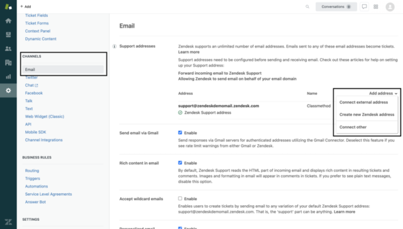Open the Home view in sidebar
The image size is (403, 229).
(x=8, y=21)
